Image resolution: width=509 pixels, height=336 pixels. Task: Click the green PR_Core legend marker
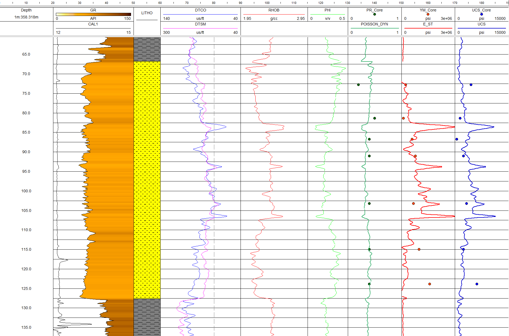pos(374,14)
